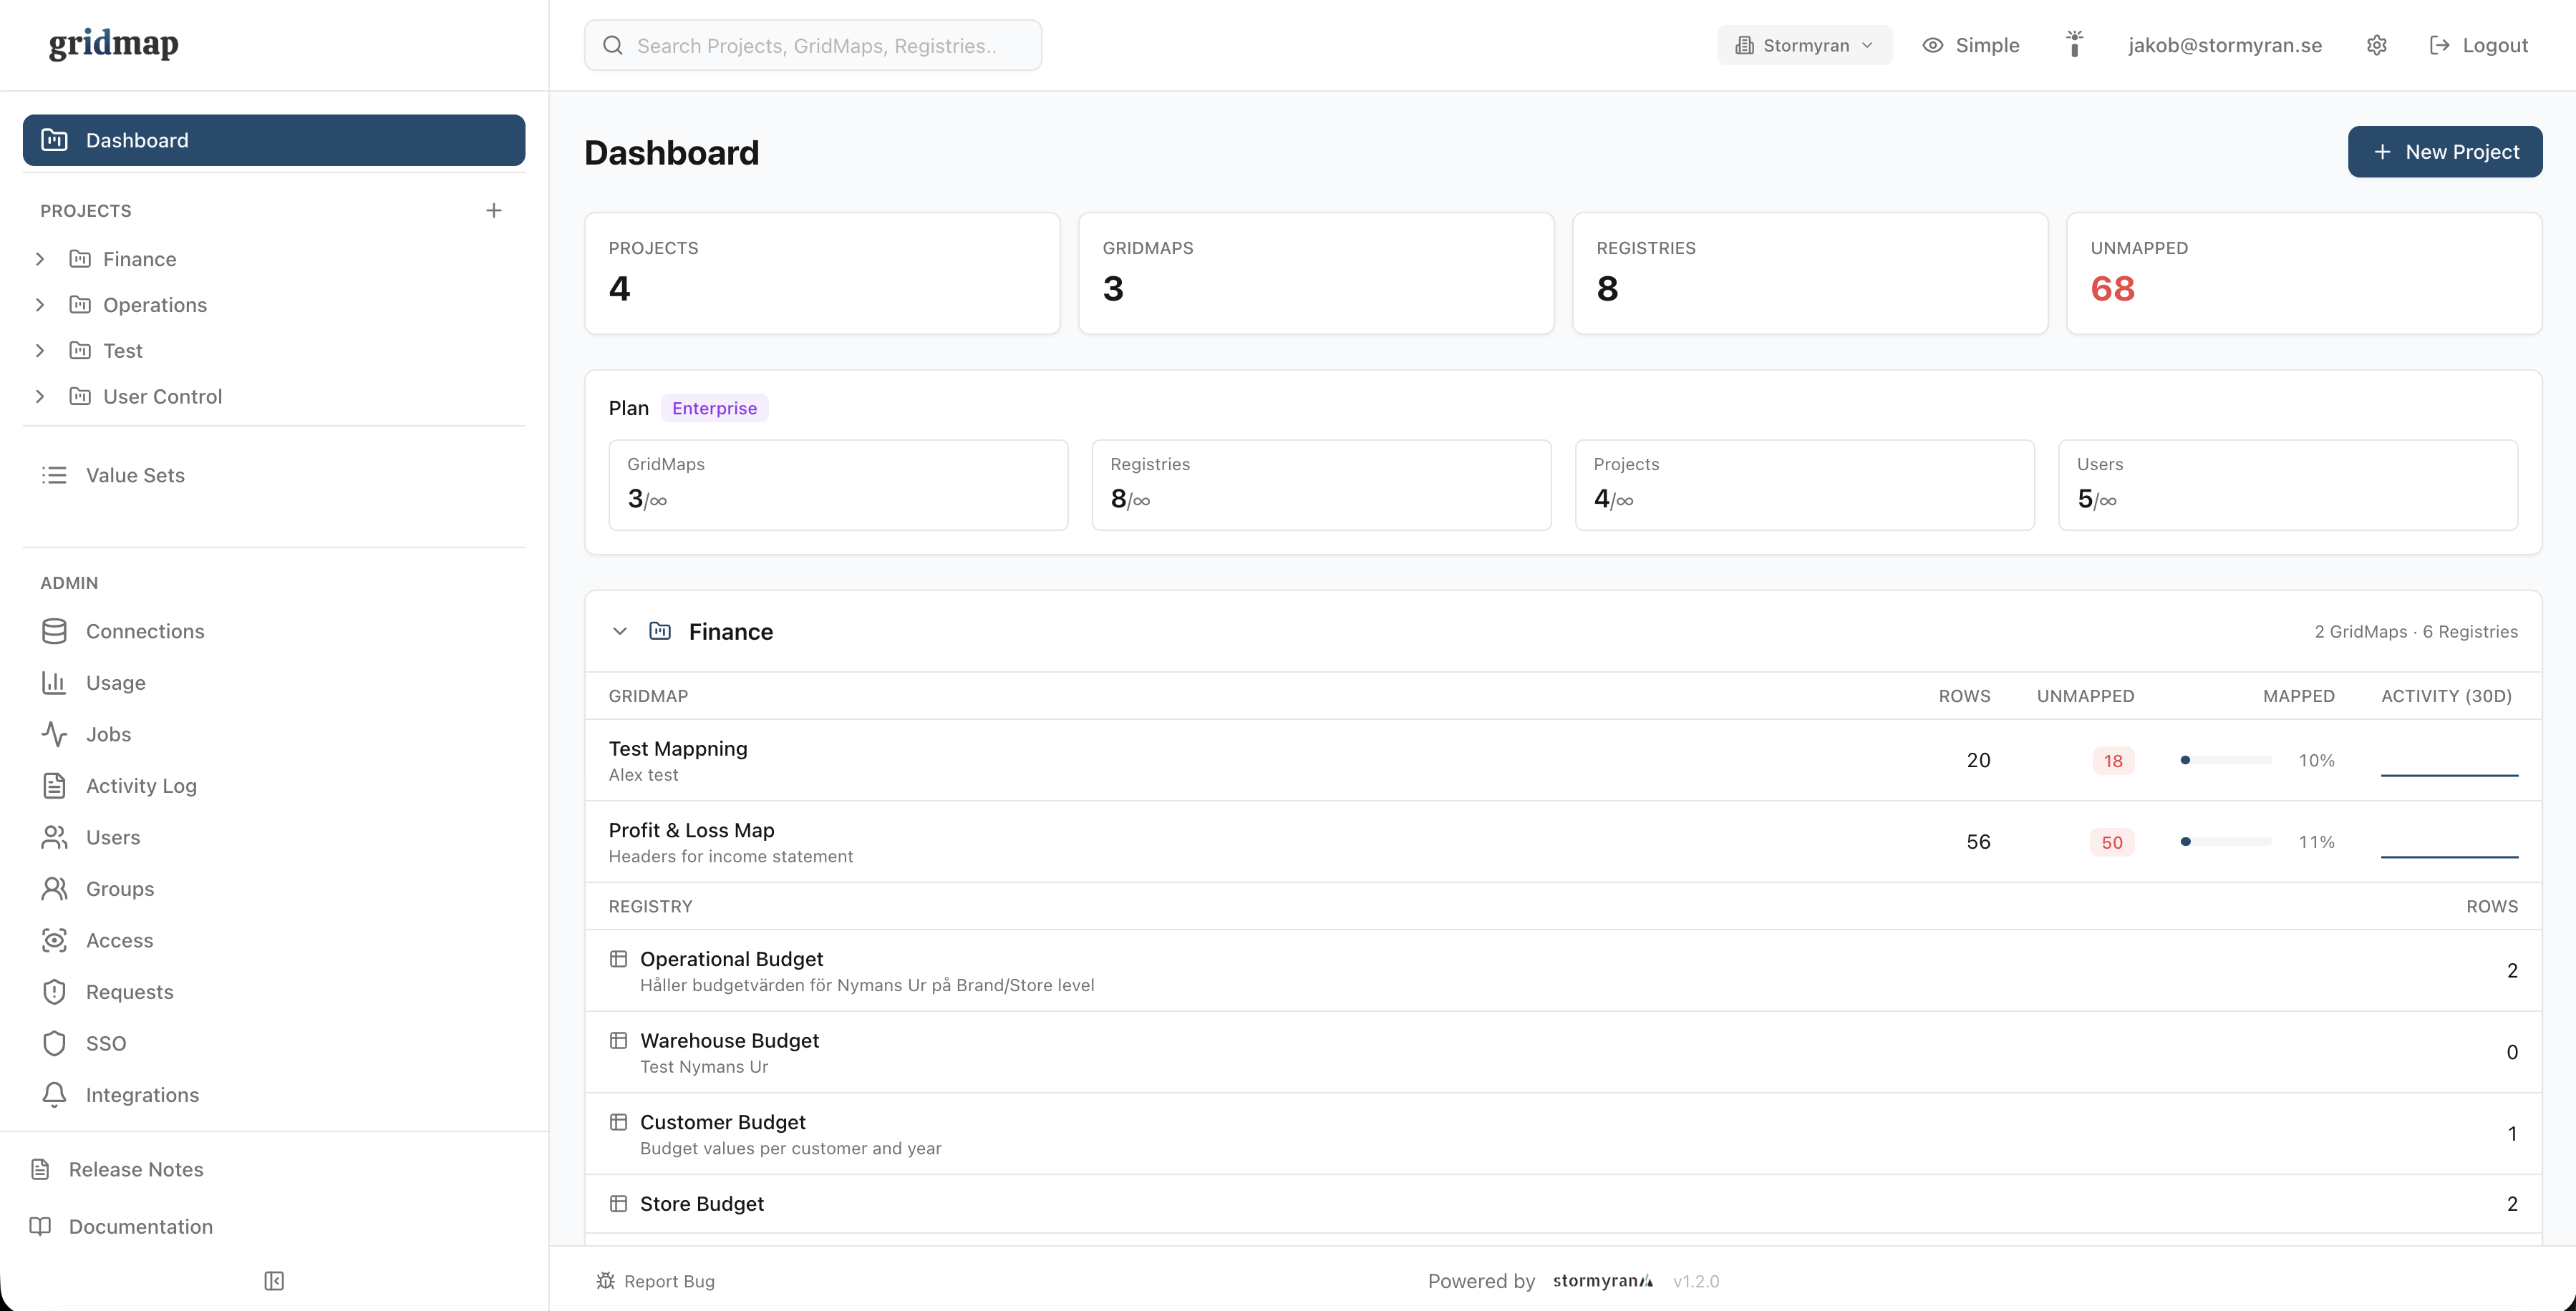Screen dimensions: 2576x1311
Task: Click the Integrations bell icon
Action: pyautogui.click(x=54, y=1095)
